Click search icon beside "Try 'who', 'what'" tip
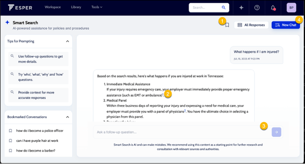Viewport: 305px width, 164px height. pyautogui.click(x=12, y=74)
